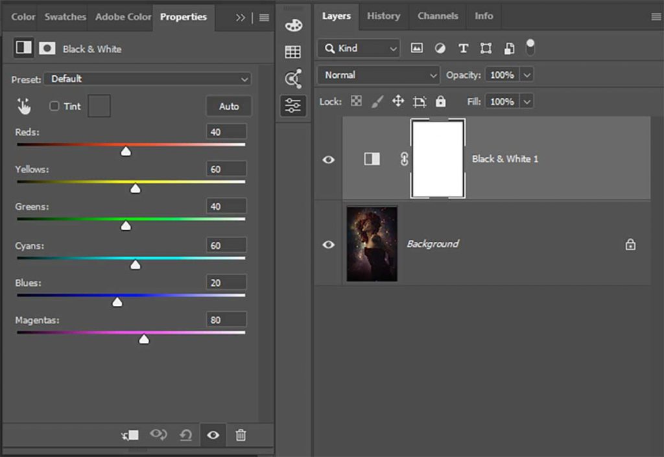Screen dimensions: 664x457
Task: Enable the Tint checkbox
Action: click(54, 106)
